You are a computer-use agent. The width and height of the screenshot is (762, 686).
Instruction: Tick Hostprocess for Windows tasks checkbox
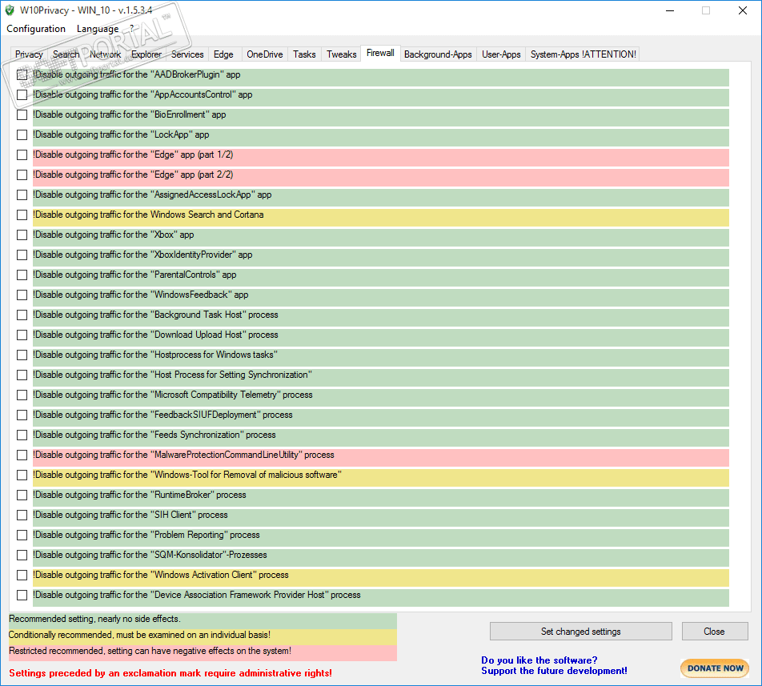(22, 355)
